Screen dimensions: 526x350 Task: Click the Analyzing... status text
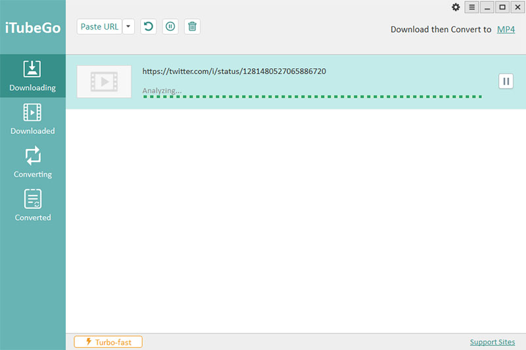[x=162, y=91]
